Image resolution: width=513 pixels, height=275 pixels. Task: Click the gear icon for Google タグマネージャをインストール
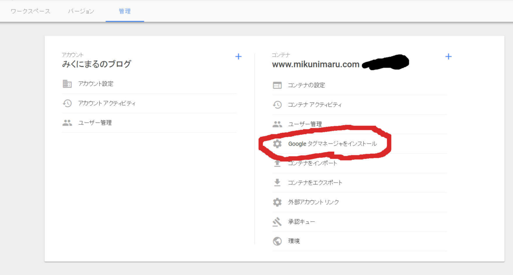277,144
